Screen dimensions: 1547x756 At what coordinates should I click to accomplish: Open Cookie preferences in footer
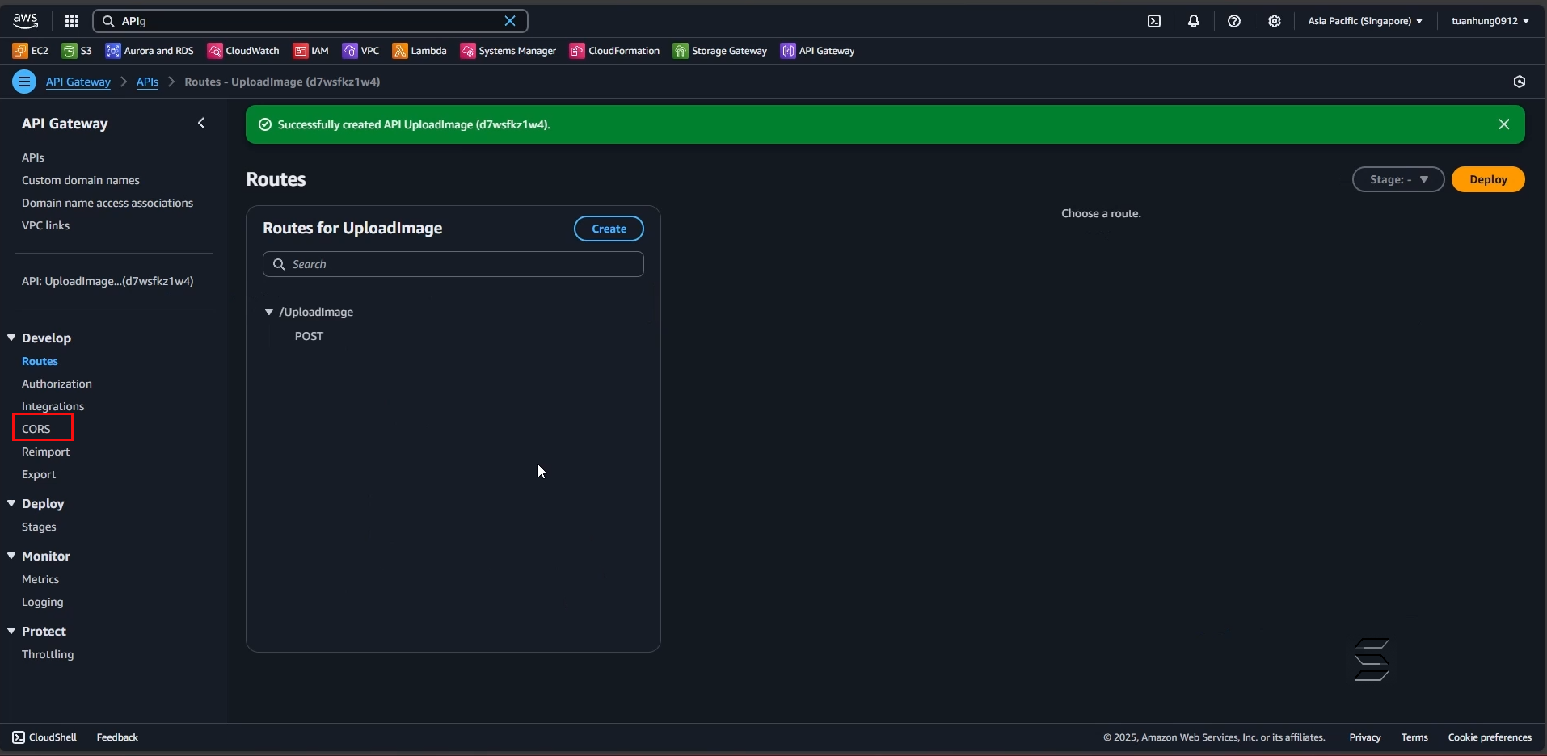(x=1490, y=737)
